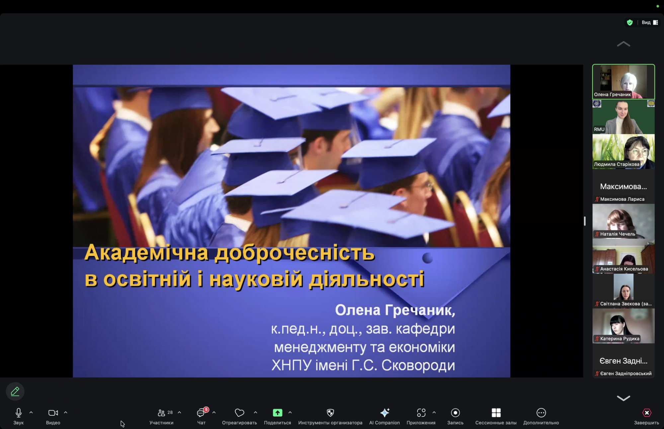Open the Chat panel
The image size is (664, 429).
[x=201, y=413]
